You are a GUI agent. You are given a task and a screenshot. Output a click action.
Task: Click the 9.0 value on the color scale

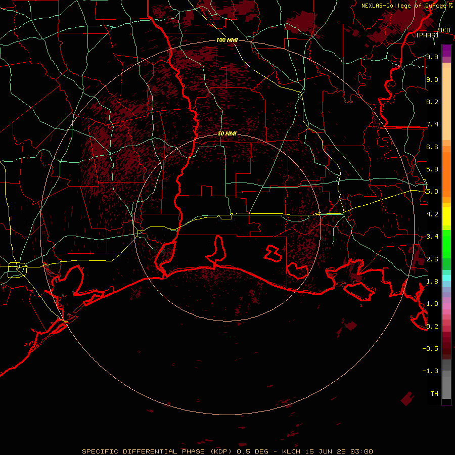(x=432, y=79)
